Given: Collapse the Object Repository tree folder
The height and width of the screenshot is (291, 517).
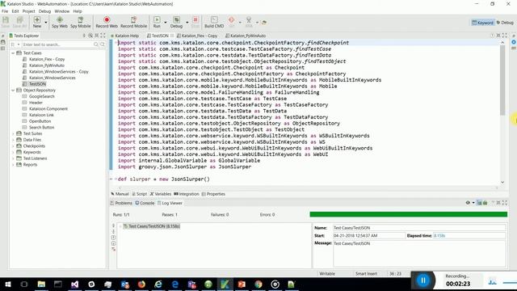Looking at the screenshot, I should (x=13, y=90).
